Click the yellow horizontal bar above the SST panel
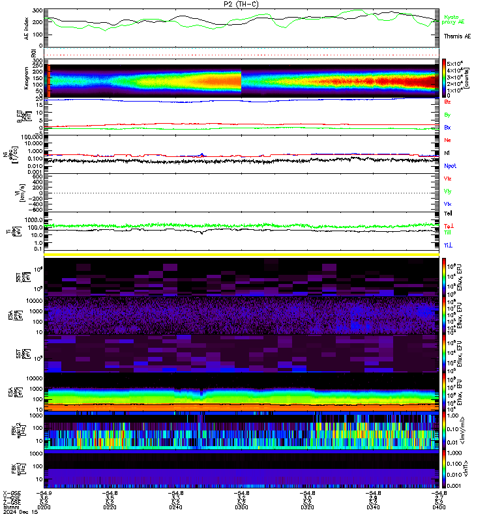The height and width of the screenshot is (521, 489). [x=241, y=255]
